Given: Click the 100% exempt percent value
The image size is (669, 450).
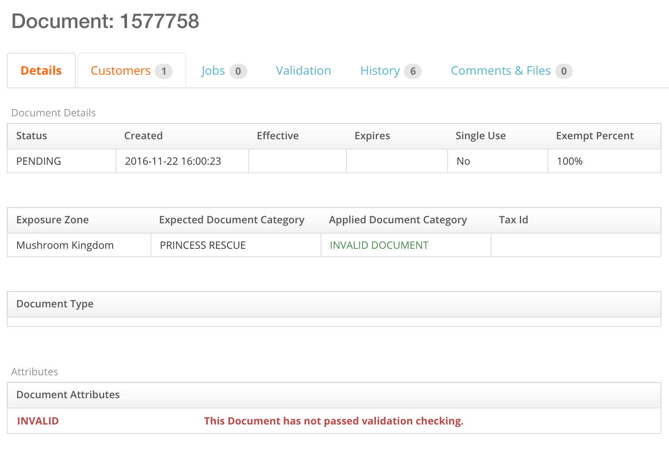Looking at the screenshot, I should coord(570,161).
